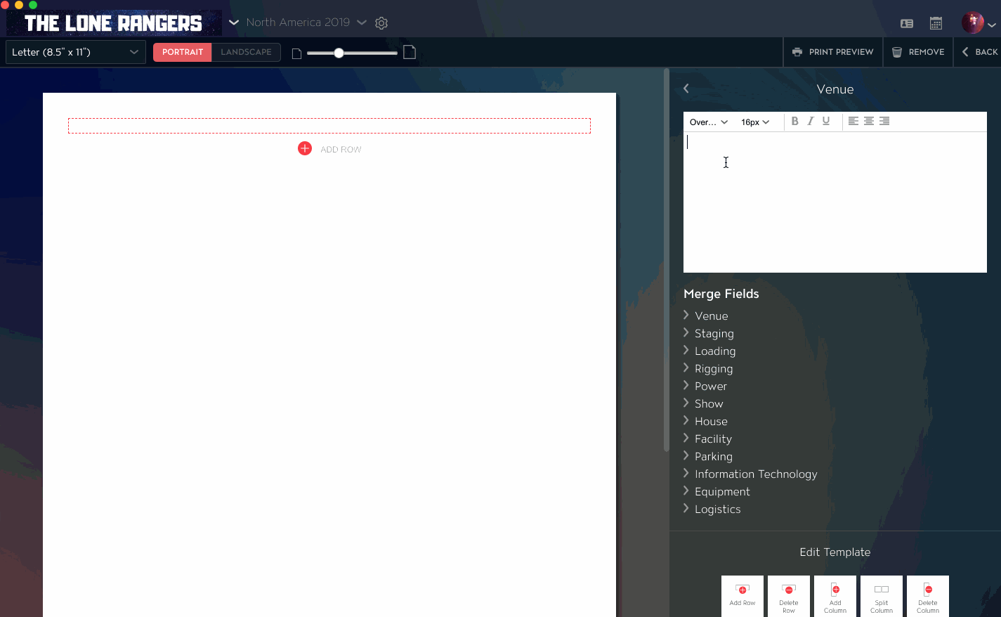
Task: Expand the Parking merge fields
Action: 708,456
